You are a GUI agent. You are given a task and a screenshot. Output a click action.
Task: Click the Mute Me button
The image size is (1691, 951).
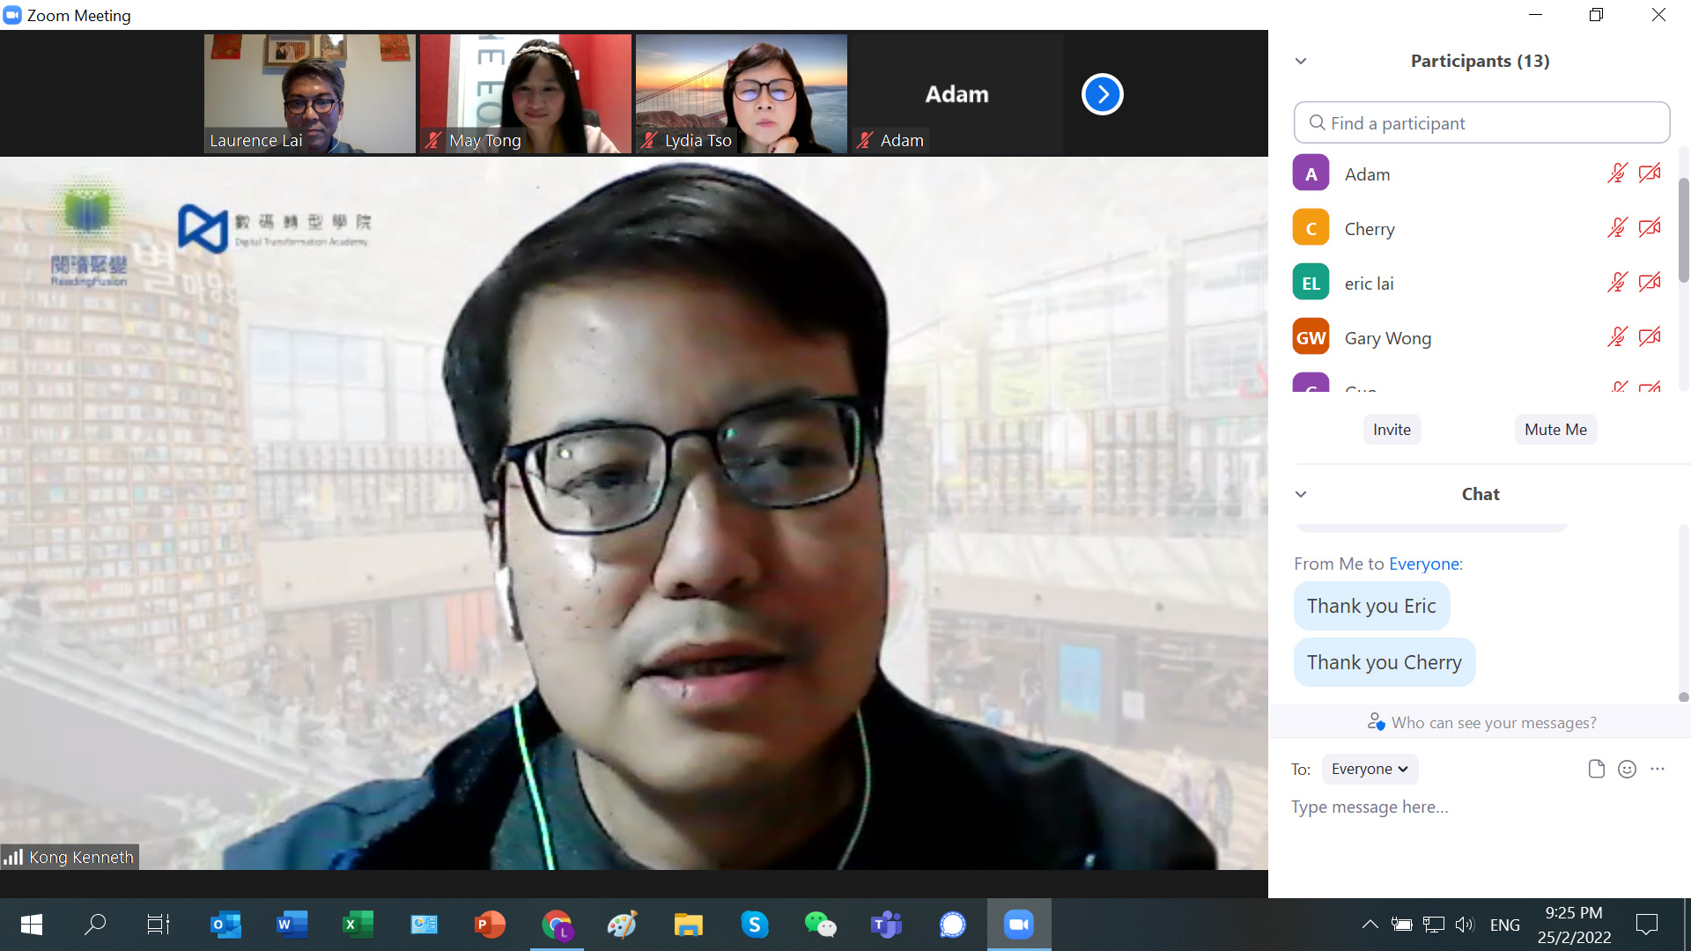click(1555, 430)
